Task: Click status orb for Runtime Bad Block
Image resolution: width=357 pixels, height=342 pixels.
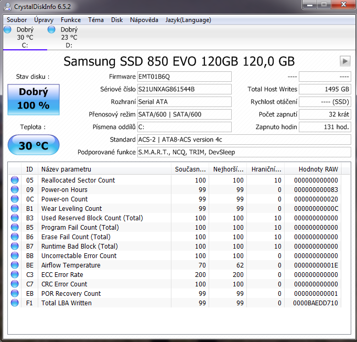Action: [15, 246]
